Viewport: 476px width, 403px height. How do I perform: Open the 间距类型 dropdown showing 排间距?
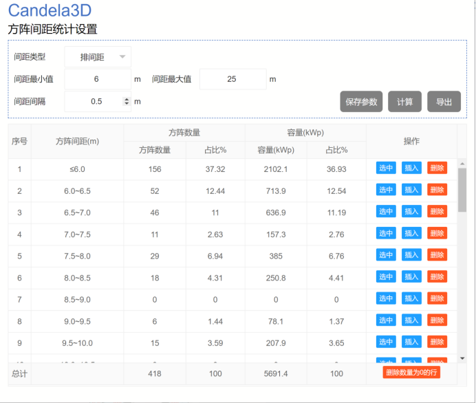98,57
